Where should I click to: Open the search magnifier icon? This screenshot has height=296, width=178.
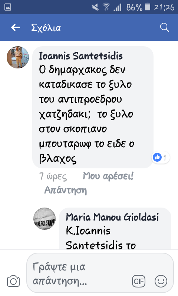(164, 27)
